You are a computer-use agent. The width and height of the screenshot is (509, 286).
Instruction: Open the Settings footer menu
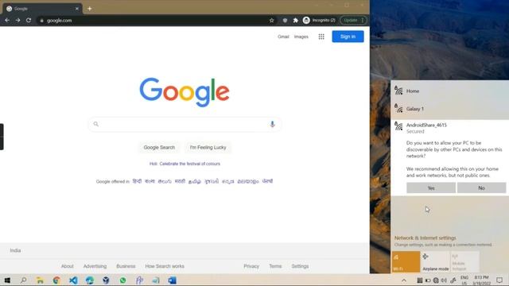pyautogui.click(x=300, y=266)
